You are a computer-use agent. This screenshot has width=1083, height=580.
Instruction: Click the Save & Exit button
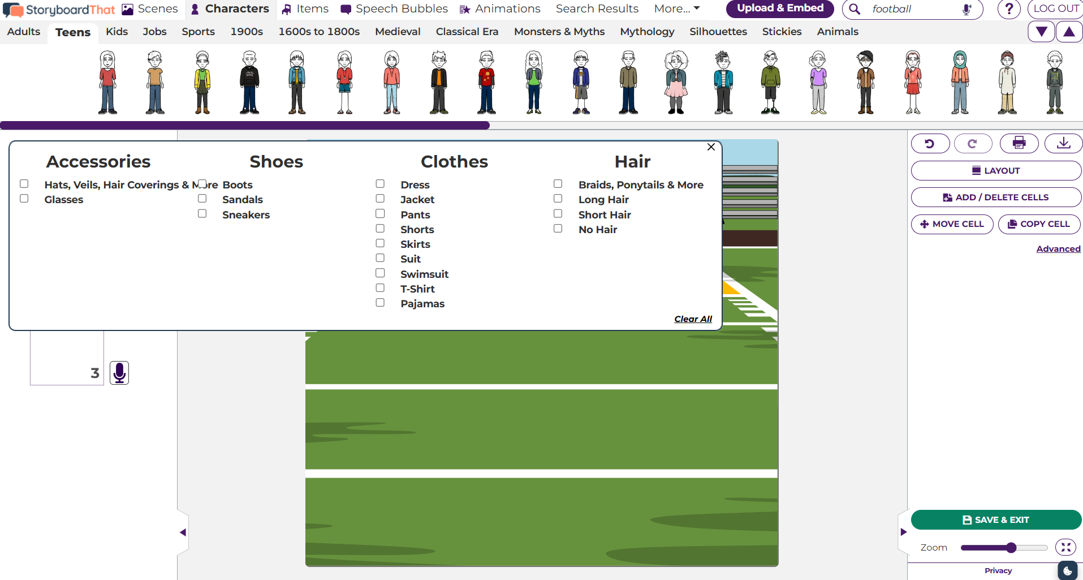coord(996,519)
